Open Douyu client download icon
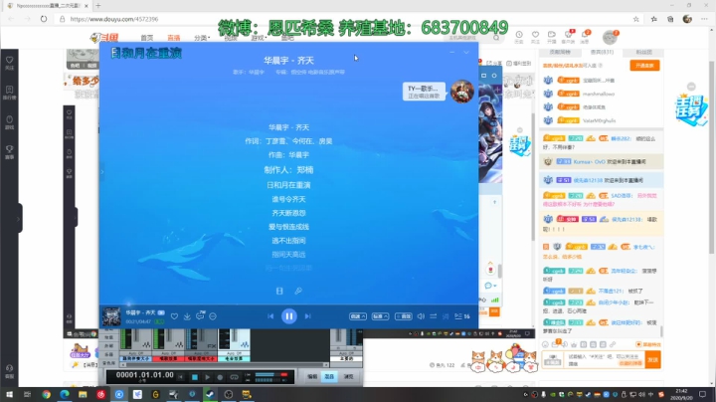 [568, 37]
